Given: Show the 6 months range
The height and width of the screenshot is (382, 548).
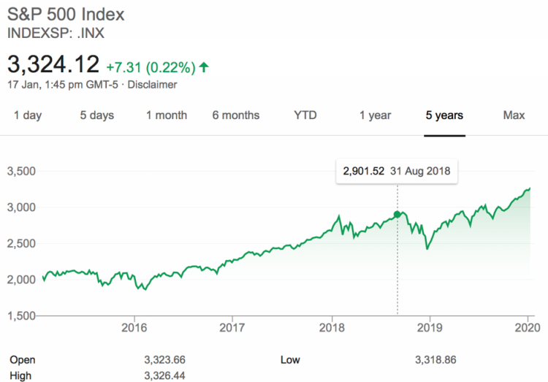Looking at the screenshot, I should pos(236,115).
